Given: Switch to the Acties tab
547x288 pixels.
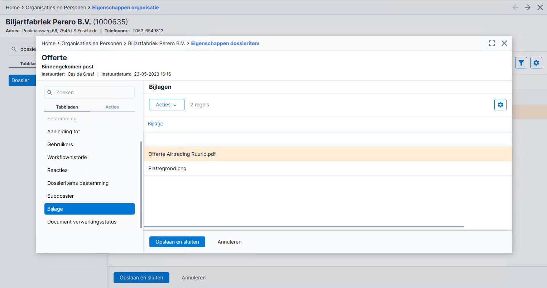Looking at the screenshot, I should pyautogui.click(x=112, y=107).
